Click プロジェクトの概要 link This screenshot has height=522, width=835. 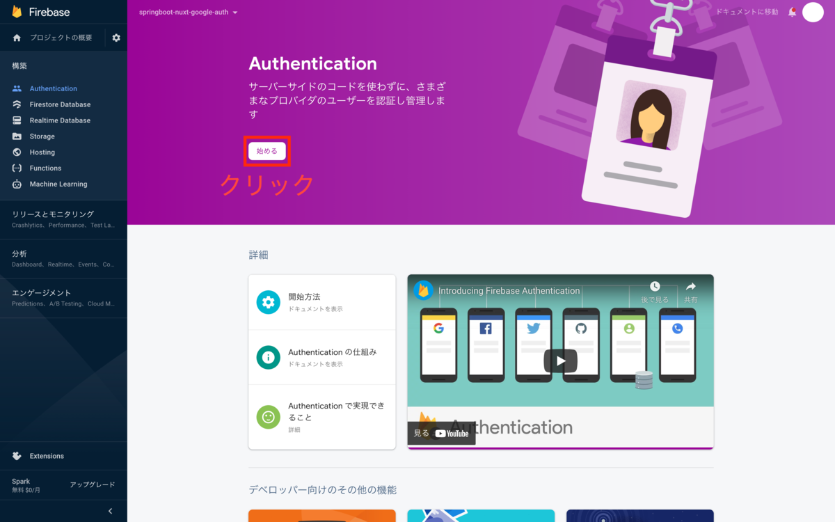tap(61, 38)
